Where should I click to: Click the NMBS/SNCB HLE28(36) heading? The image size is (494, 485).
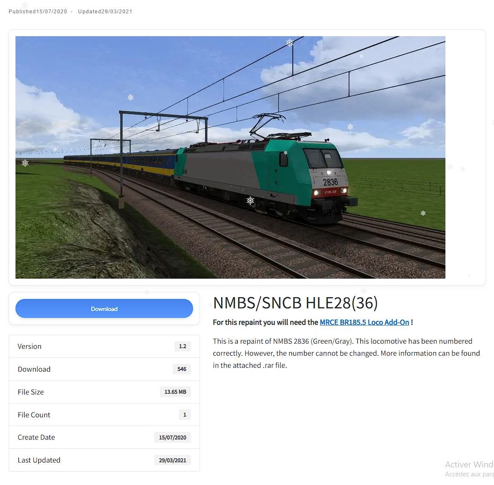[x=295, y=303]
